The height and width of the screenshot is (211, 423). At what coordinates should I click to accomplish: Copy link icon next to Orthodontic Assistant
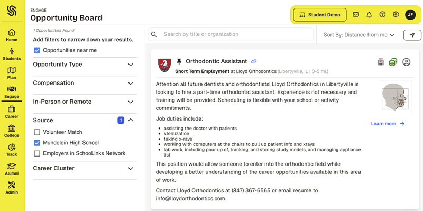[254, 61]
